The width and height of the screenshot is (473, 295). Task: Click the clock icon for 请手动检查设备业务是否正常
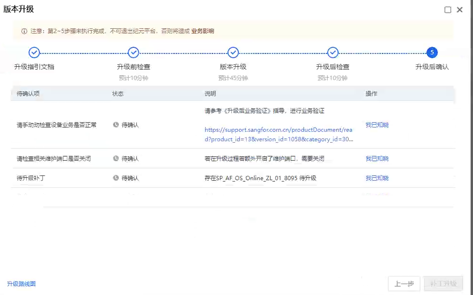116,125
